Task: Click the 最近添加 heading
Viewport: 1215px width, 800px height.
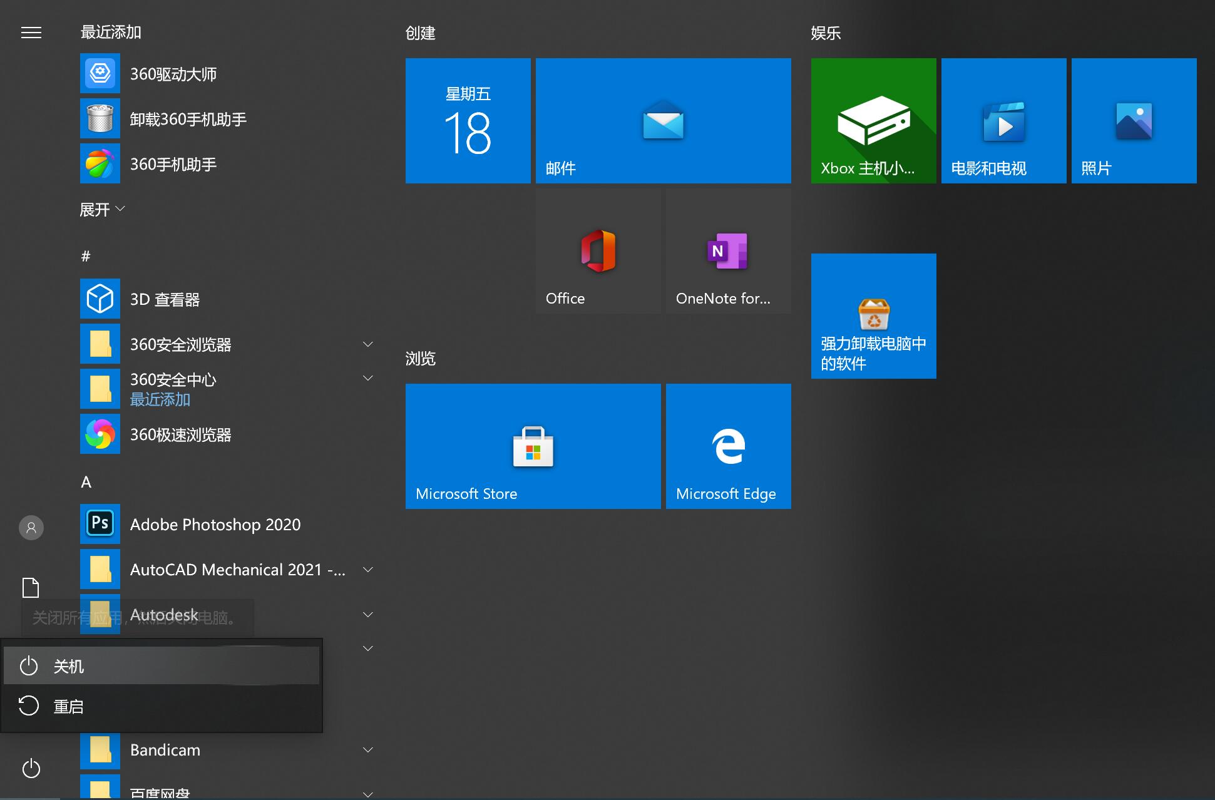Action: [x=111, y=32]
